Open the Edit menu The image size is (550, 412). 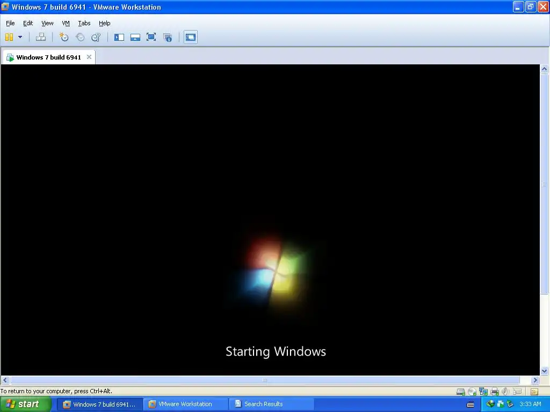pos(28,23)
